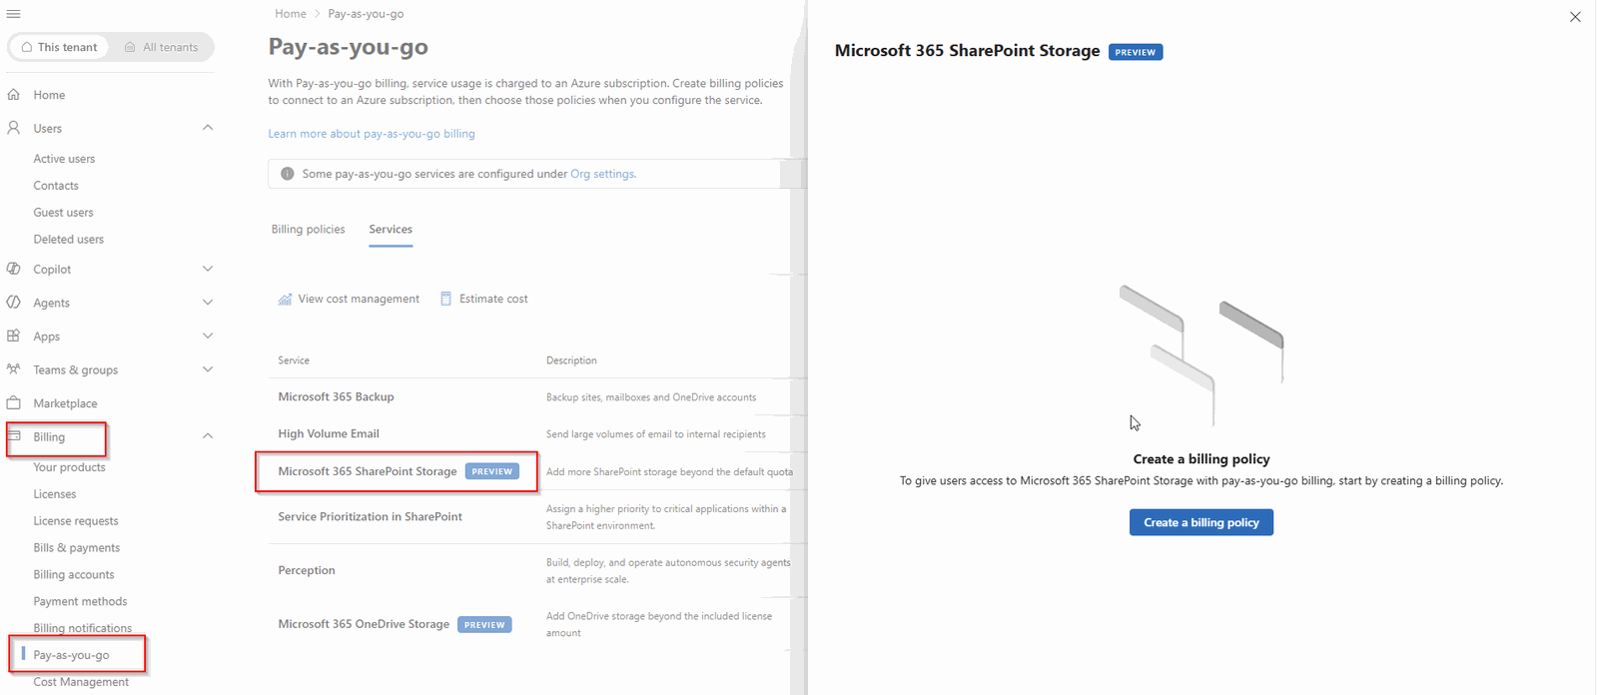Open Your products under Billing

69,467
